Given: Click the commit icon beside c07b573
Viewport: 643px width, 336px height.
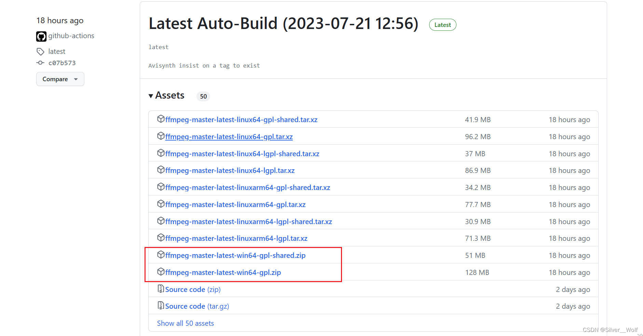Looking at the screenshot, I should pos(40,63).
